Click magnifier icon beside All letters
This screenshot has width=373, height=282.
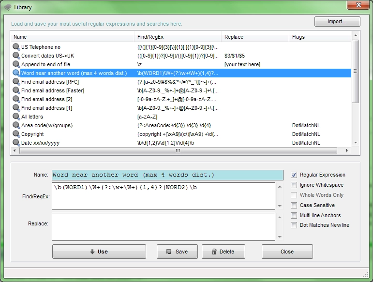click(x=16, y=117)
